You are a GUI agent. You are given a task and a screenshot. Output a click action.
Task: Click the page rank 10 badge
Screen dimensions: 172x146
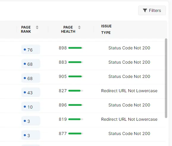tap(31, 106)
